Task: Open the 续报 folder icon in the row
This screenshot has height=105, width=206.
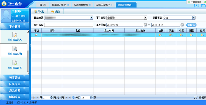Action: [171, 35]
